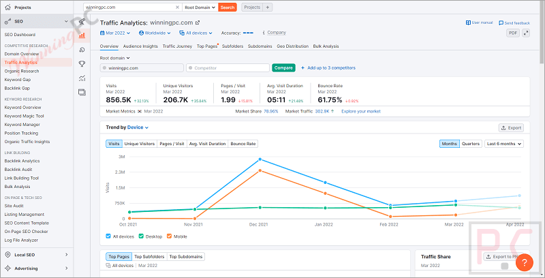Click the clear X in search field

coord(177,7)
